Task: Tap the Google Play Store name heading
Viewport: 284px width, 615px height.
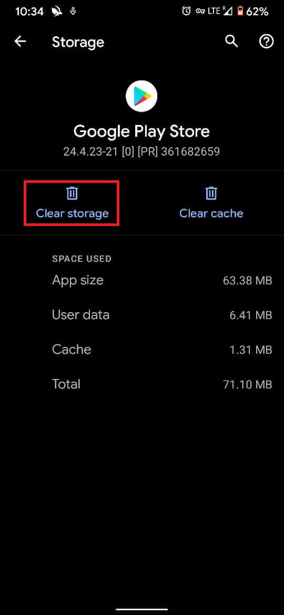Action: [x=141, y=131]
